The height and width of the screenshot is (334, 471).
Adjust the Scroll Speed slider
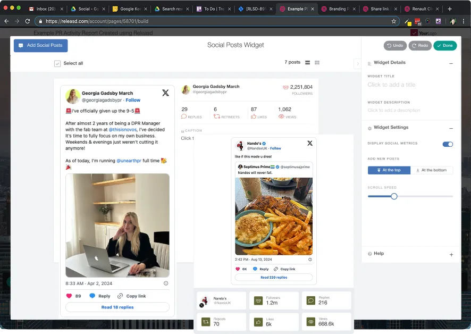point(394,196)
